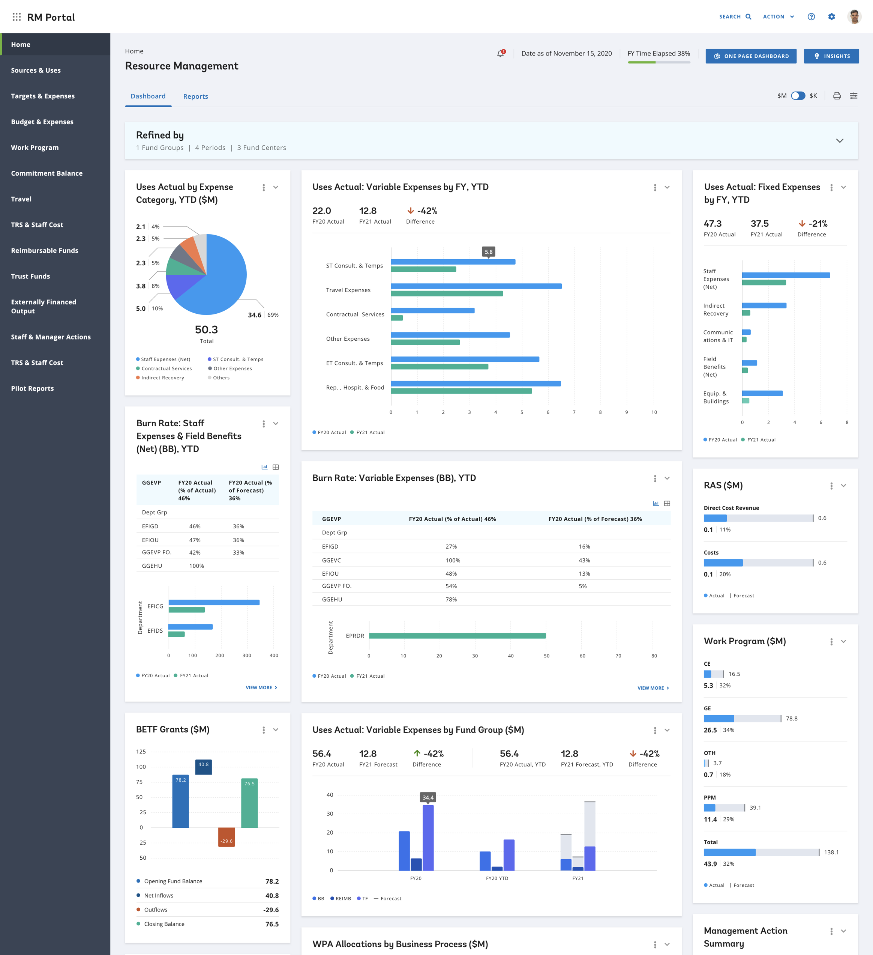Viewport: 873px width, 955px height.
Task: Click the print icon above the dashboard
Action: 837,96
